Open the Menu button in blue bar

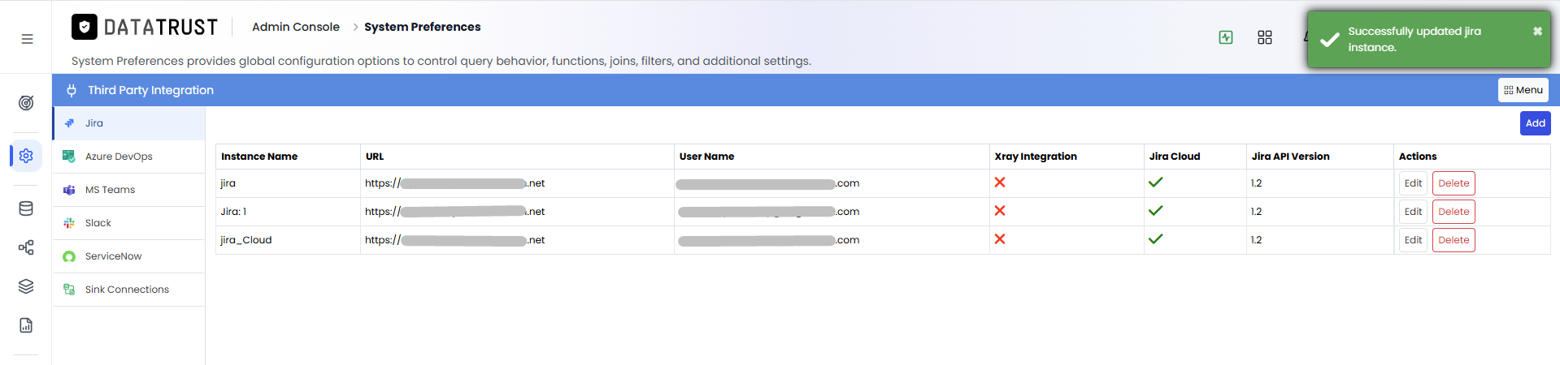tap(1523, 90)
